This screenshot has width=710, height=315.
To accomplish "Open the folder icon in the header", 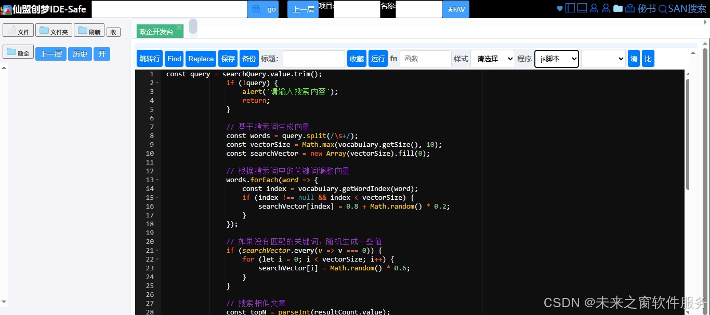I will pos(618,8).
